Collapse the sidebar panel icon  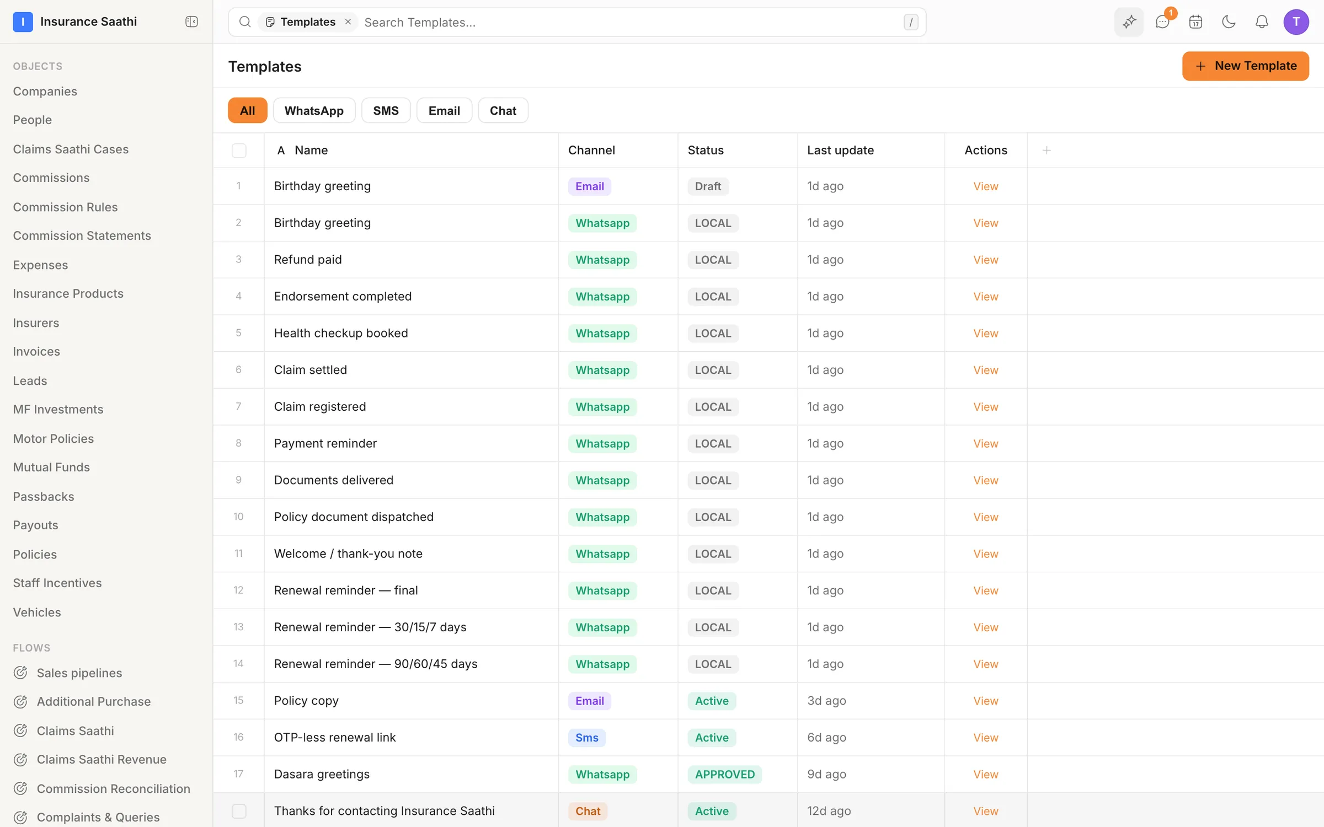(191, 22)
